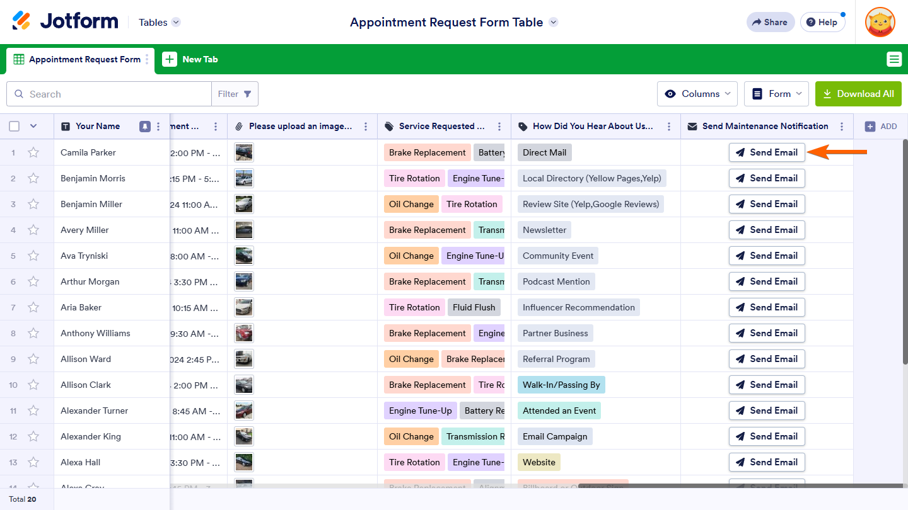Screen dimensions: 908x510
Task: Star the Anthony Williams row
Action: tap(33, 333)
